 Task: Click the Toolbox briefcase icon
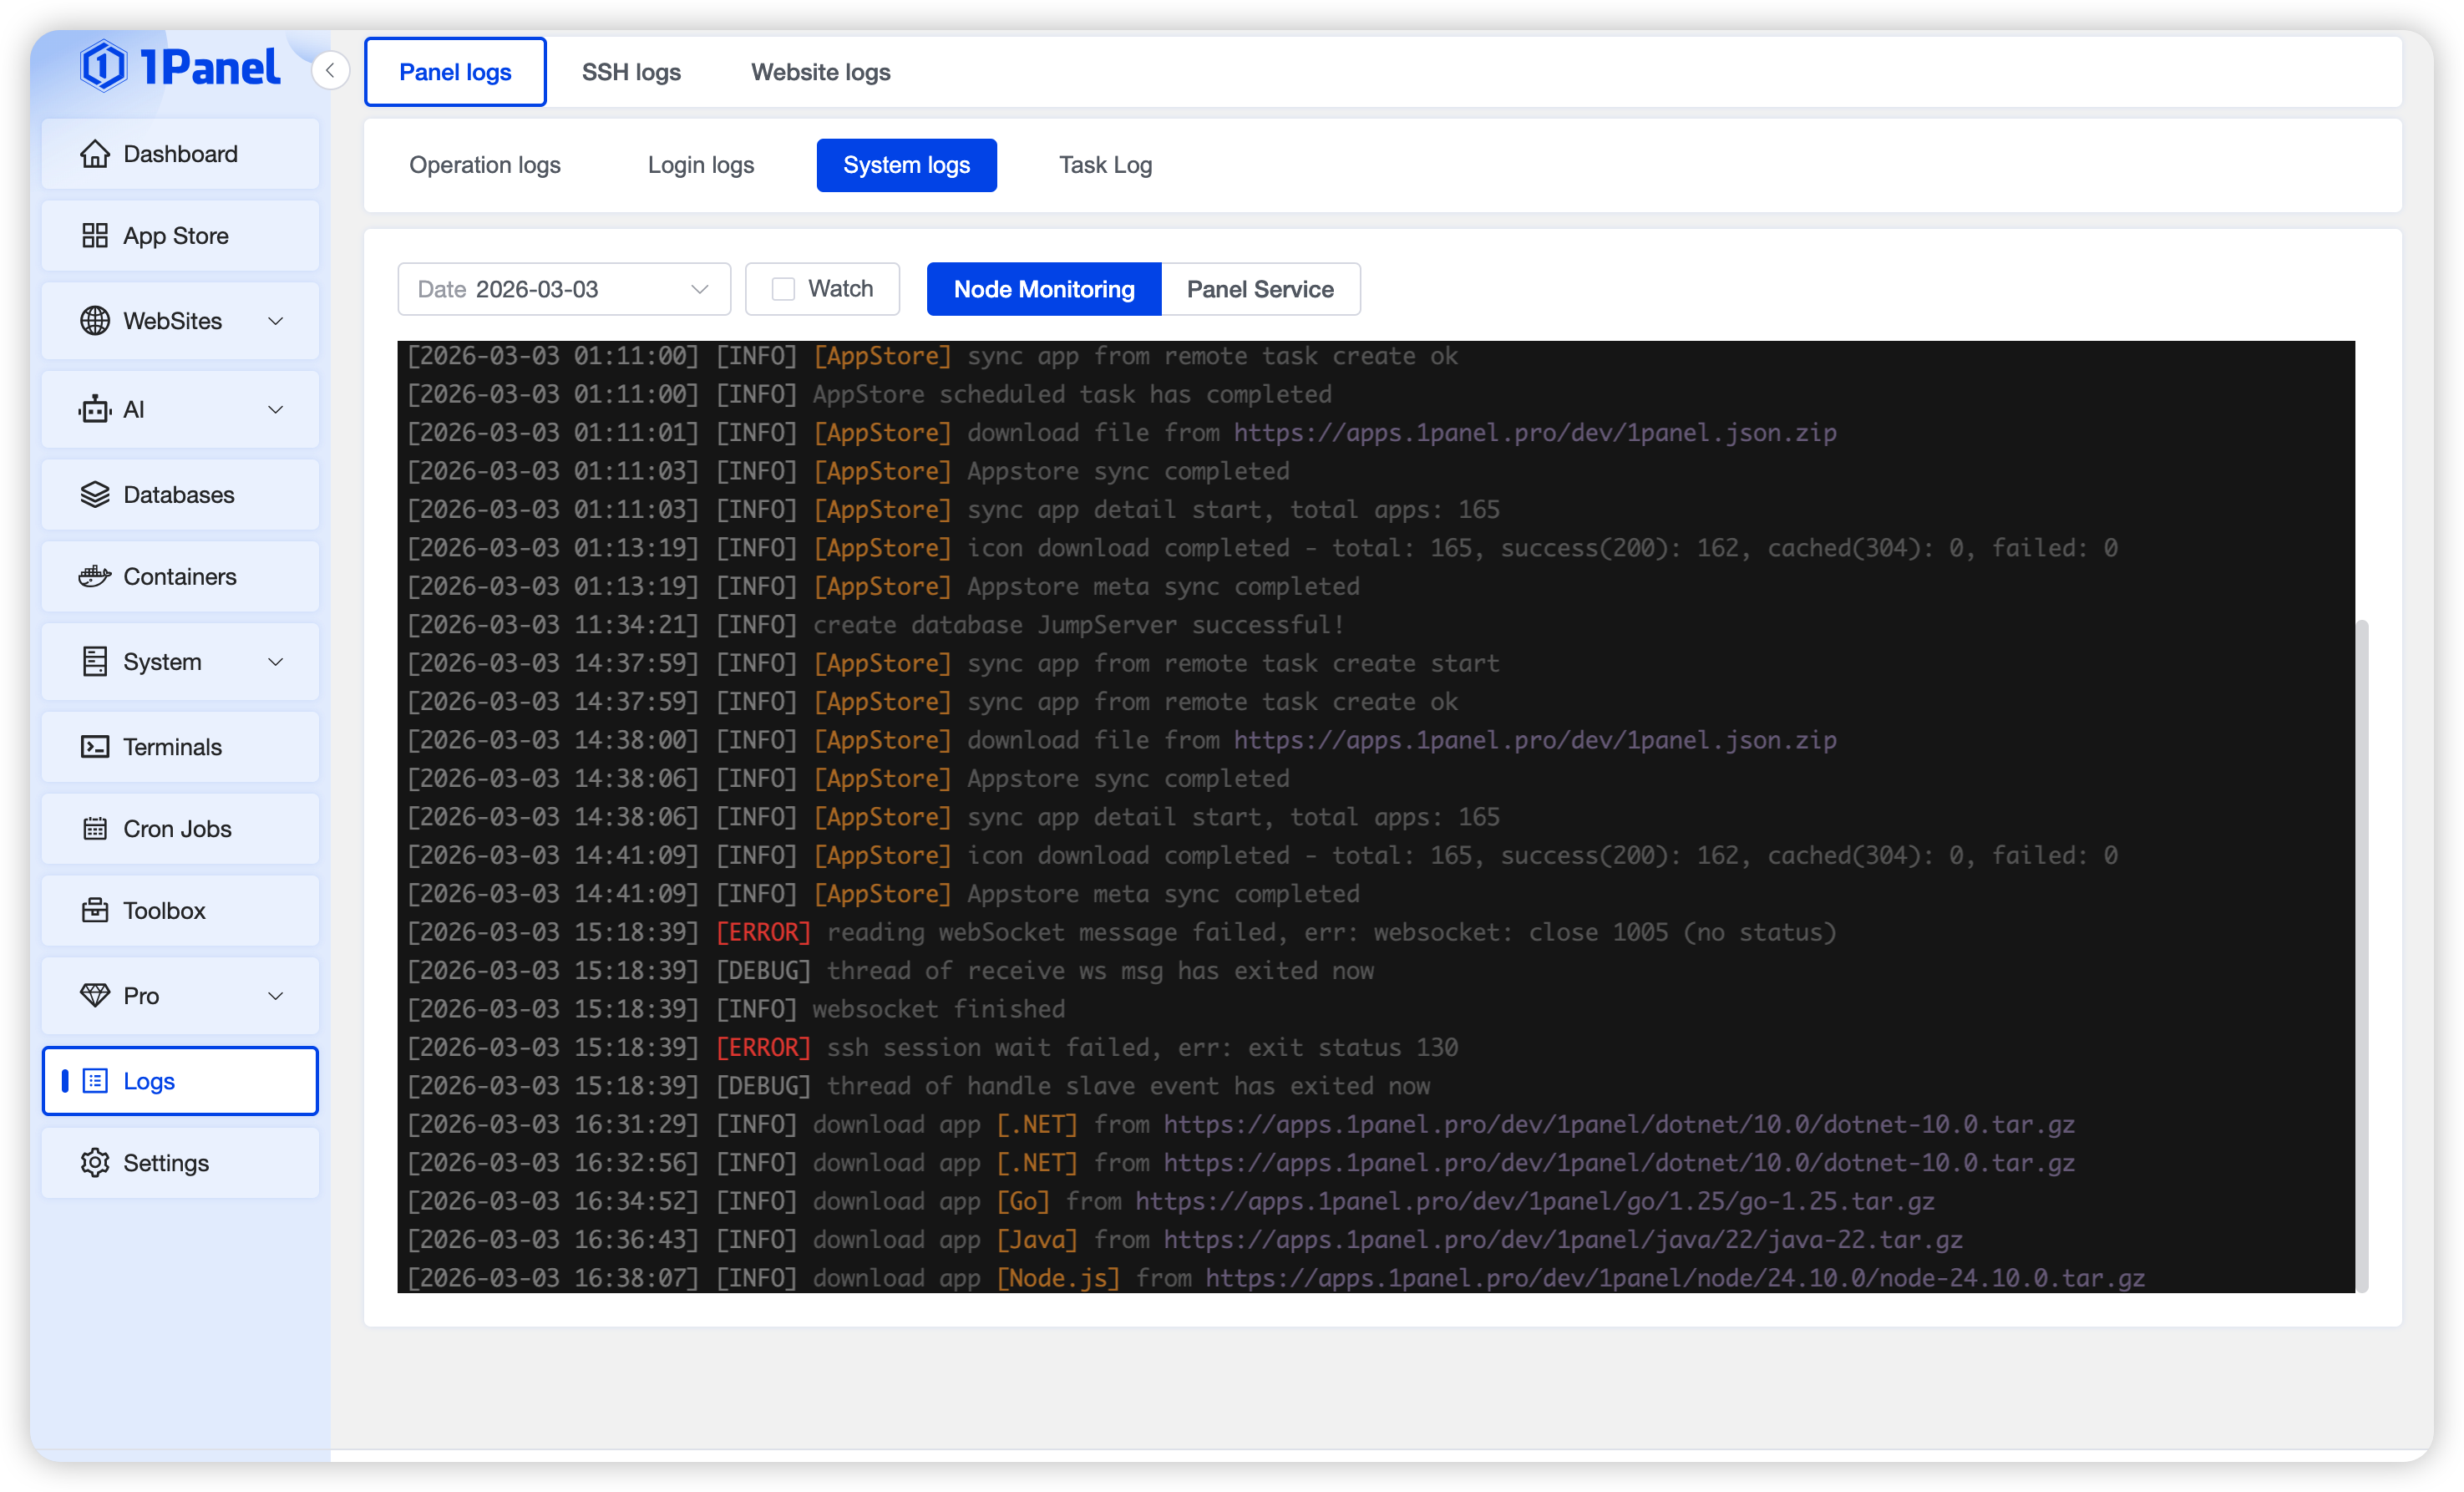coord(95,911)
